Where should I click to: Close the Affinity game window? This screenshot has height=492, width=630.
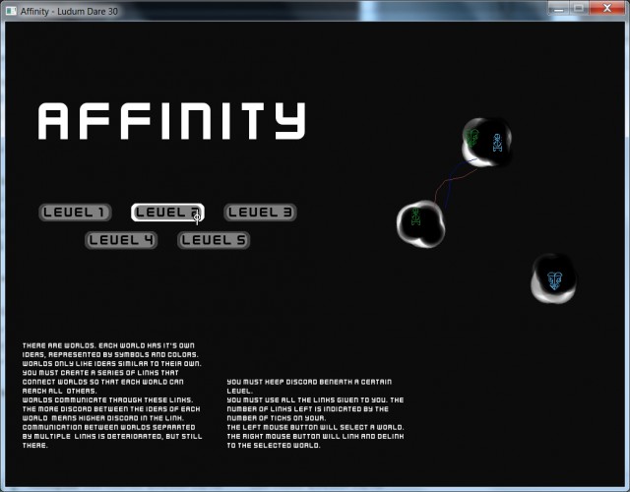click(x=606, y=8)
